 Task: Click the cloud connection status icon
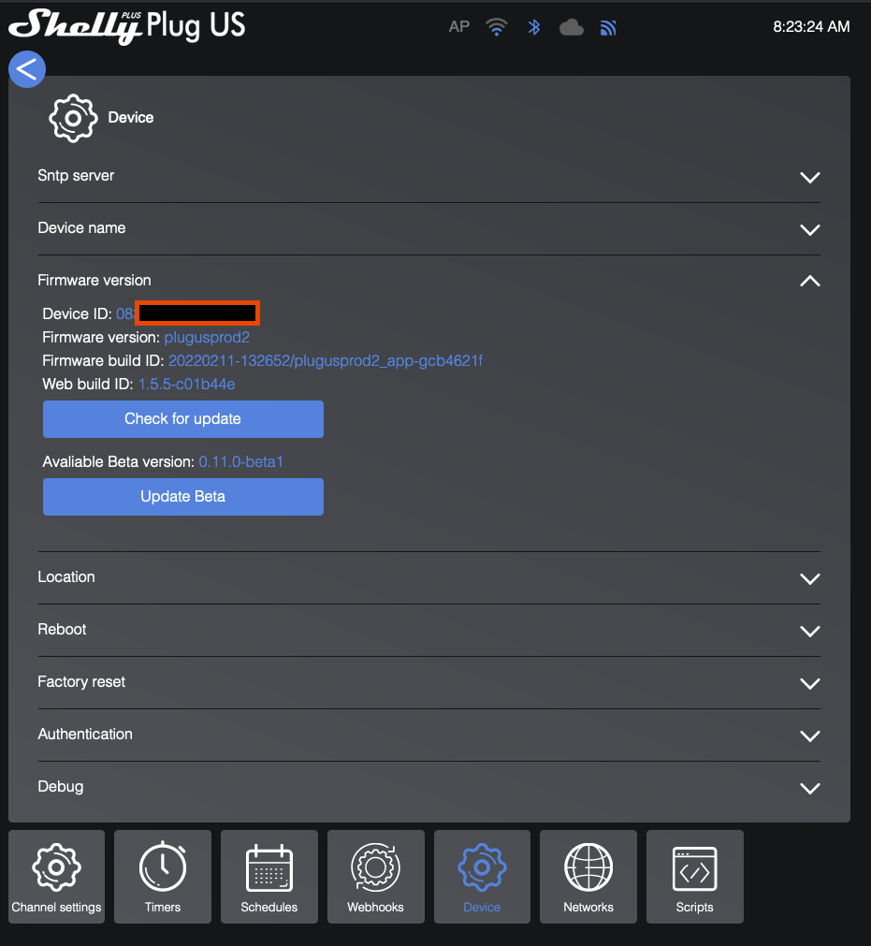click(x=572, y=28)
